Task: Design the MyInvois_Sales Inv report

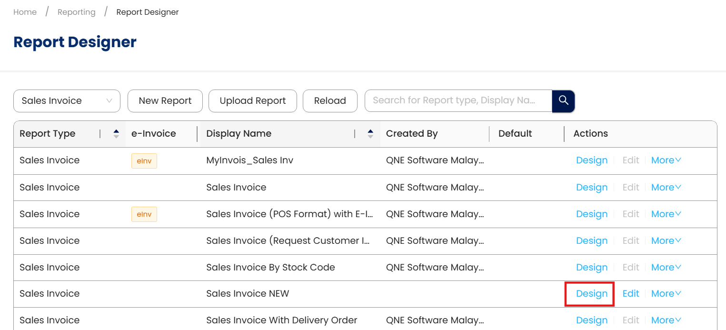Action: click(x=592, y=160)
